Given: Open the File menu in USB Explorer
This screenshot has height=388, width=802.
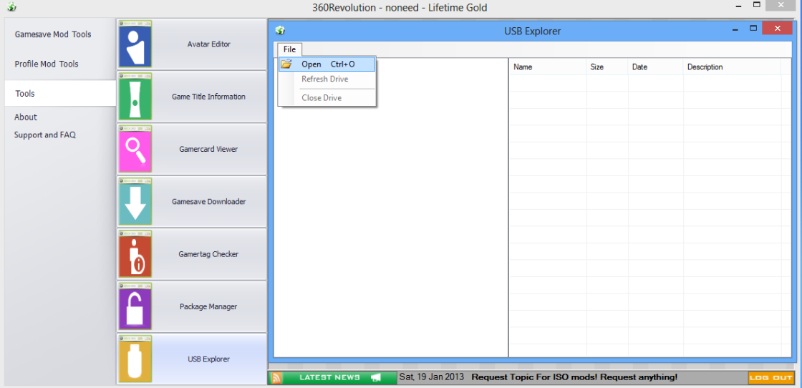Looking at the screenshot, I should (x=289, y=49).
